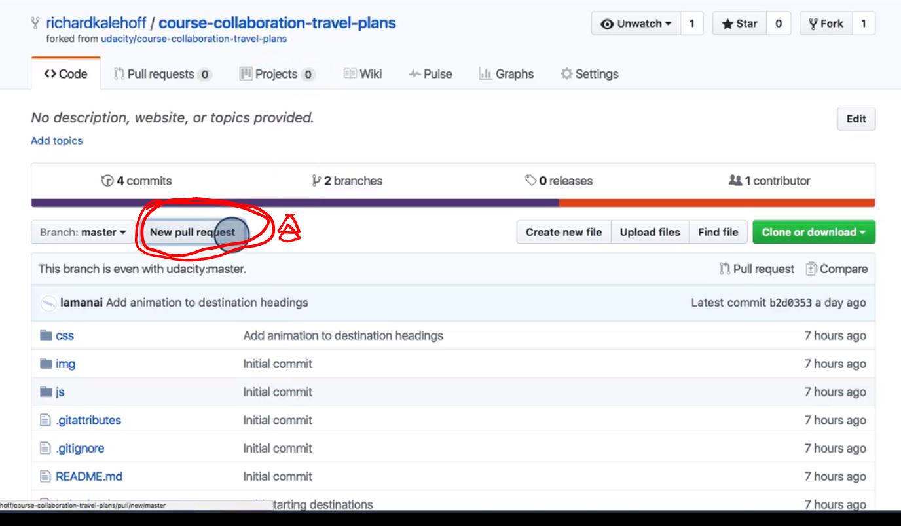Viewport: 901px width, 526px height.
Task: View the 2 branches list
Action: [347, 181]
